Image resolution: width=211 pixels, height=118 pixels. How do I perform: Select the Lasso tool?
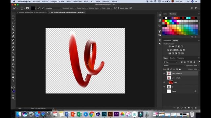pyautogui.click(x=13, y=23)
